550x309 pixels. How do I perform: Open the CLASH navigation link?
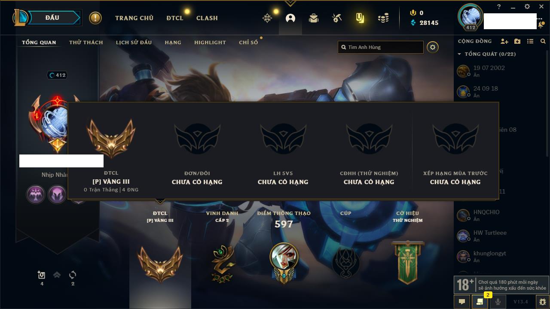click(207, 18)
